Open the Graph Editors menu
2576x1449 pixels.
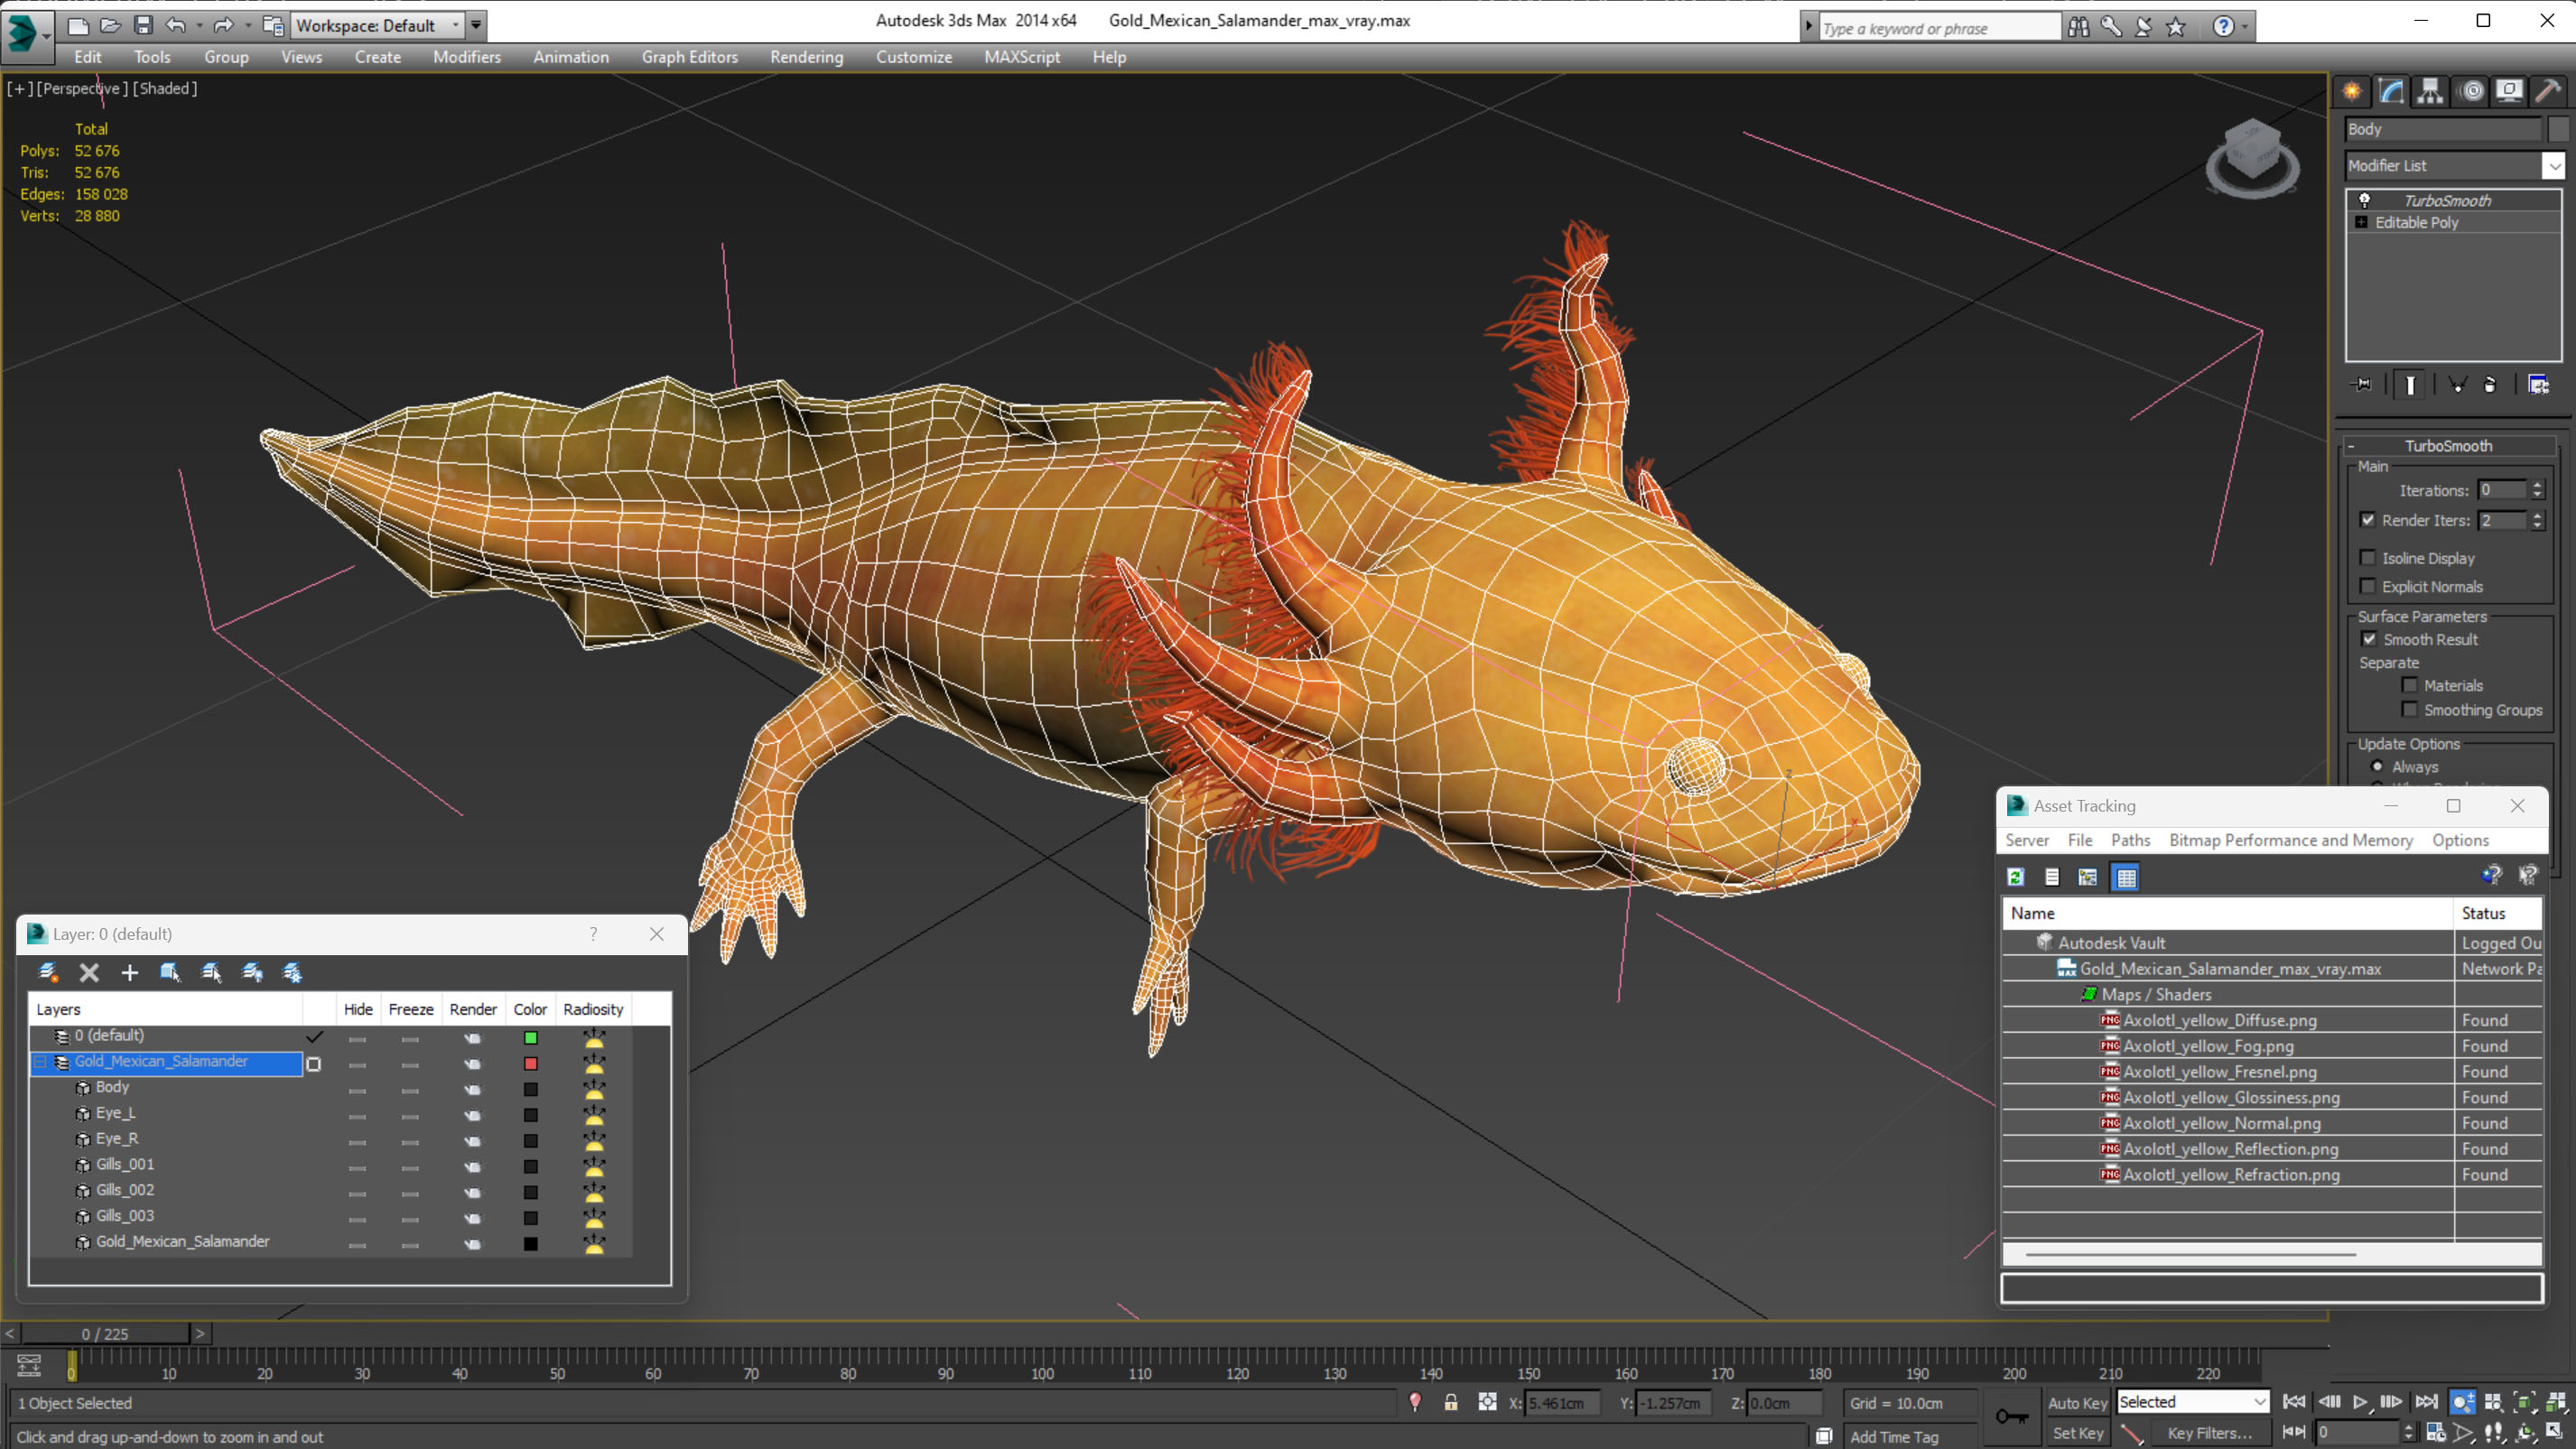tap(689, 57)
